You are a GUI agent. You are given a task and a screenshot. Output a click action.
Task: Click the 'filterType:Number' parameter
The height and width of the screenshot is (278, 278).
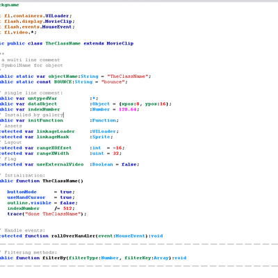94,258
